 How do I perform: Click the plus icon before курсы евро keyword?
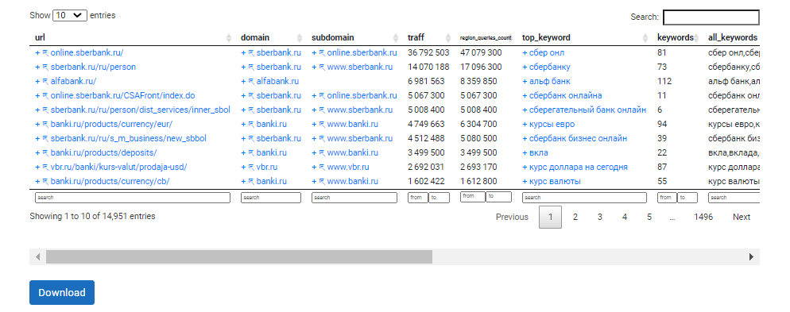tap(525, 125)
